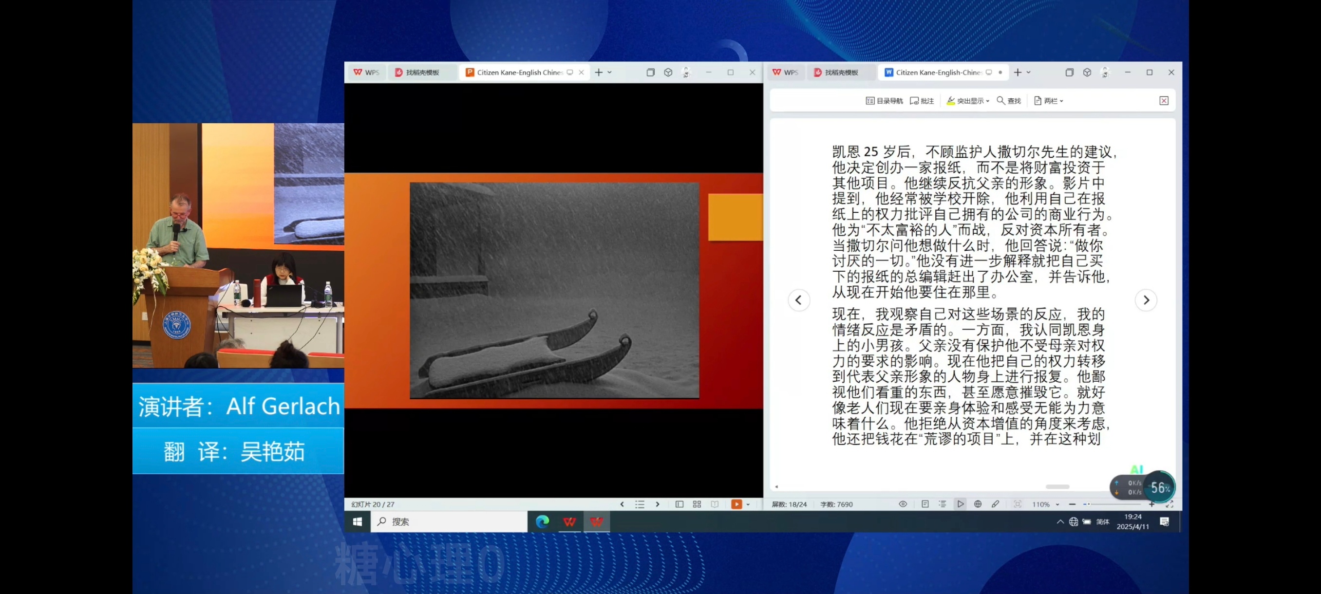This screenshot has height=594, width=1321.
Task: Click fit-page focus icon in document status bar
Action: coord(1018,504)
